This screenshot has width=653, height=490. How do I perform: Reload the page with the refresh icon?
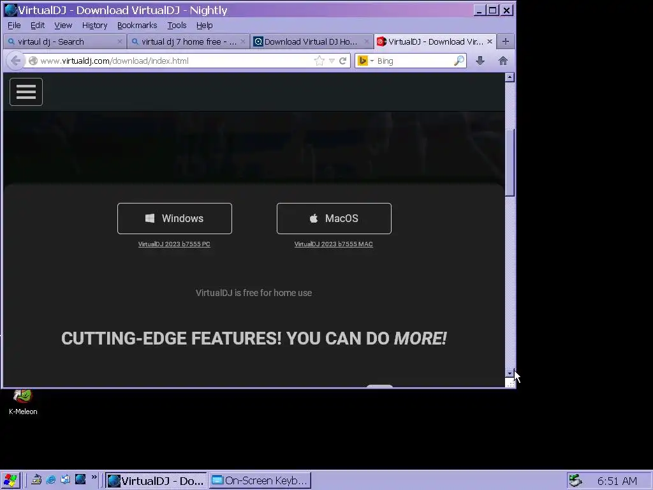pos(342,61)
